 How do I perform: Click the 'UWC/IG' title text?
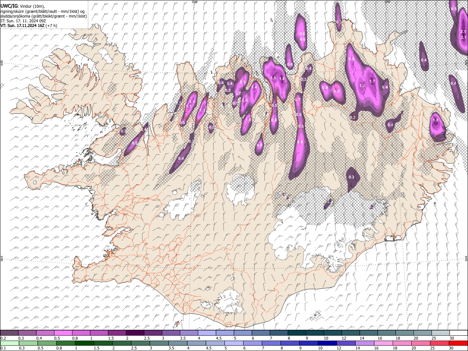tap(9, 6)
